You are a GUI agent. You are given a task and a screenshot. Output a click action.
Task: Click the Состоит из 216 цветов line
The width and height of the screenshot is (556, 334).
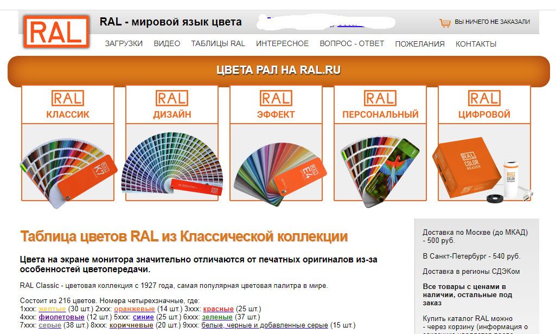(x=110, y=301)
